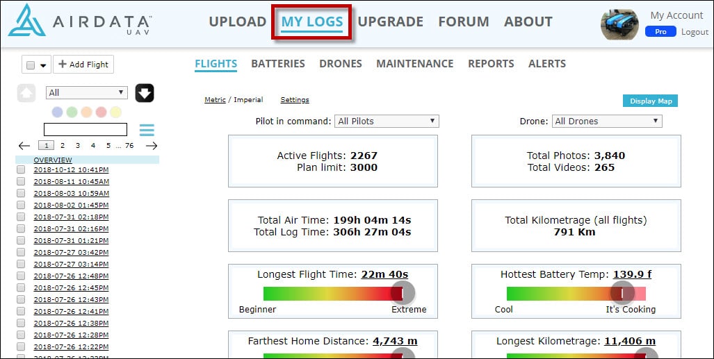
Task: Open the UPGRADE page
Action: coord(390,22)
